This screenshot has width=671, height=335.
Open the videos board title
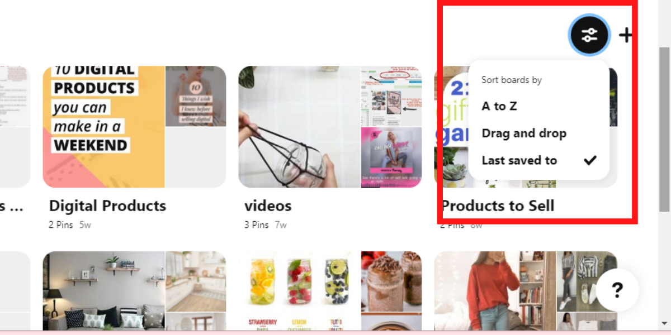click(x=268, y=205)
